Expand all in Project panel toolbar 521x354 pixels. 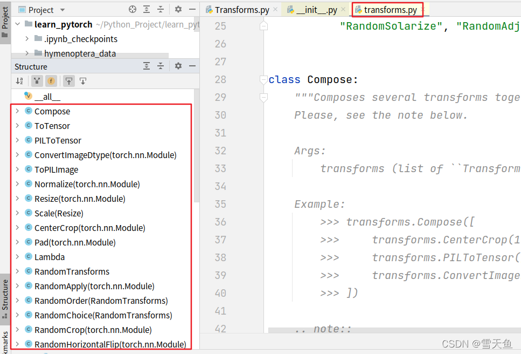click(147, 9)
